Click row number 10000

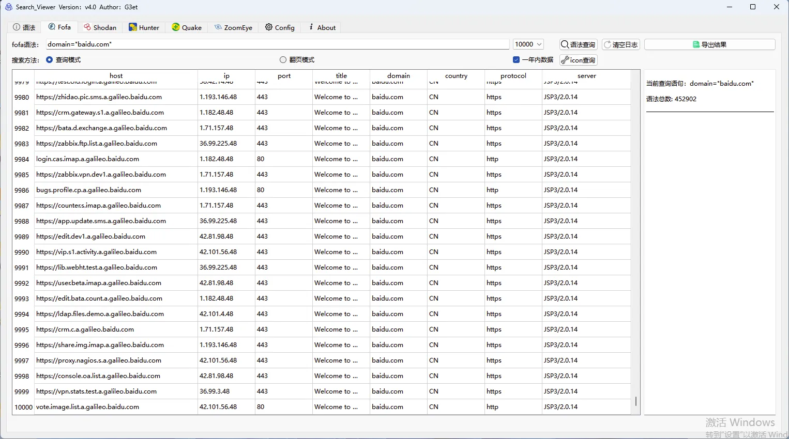(x=23, y=407)
